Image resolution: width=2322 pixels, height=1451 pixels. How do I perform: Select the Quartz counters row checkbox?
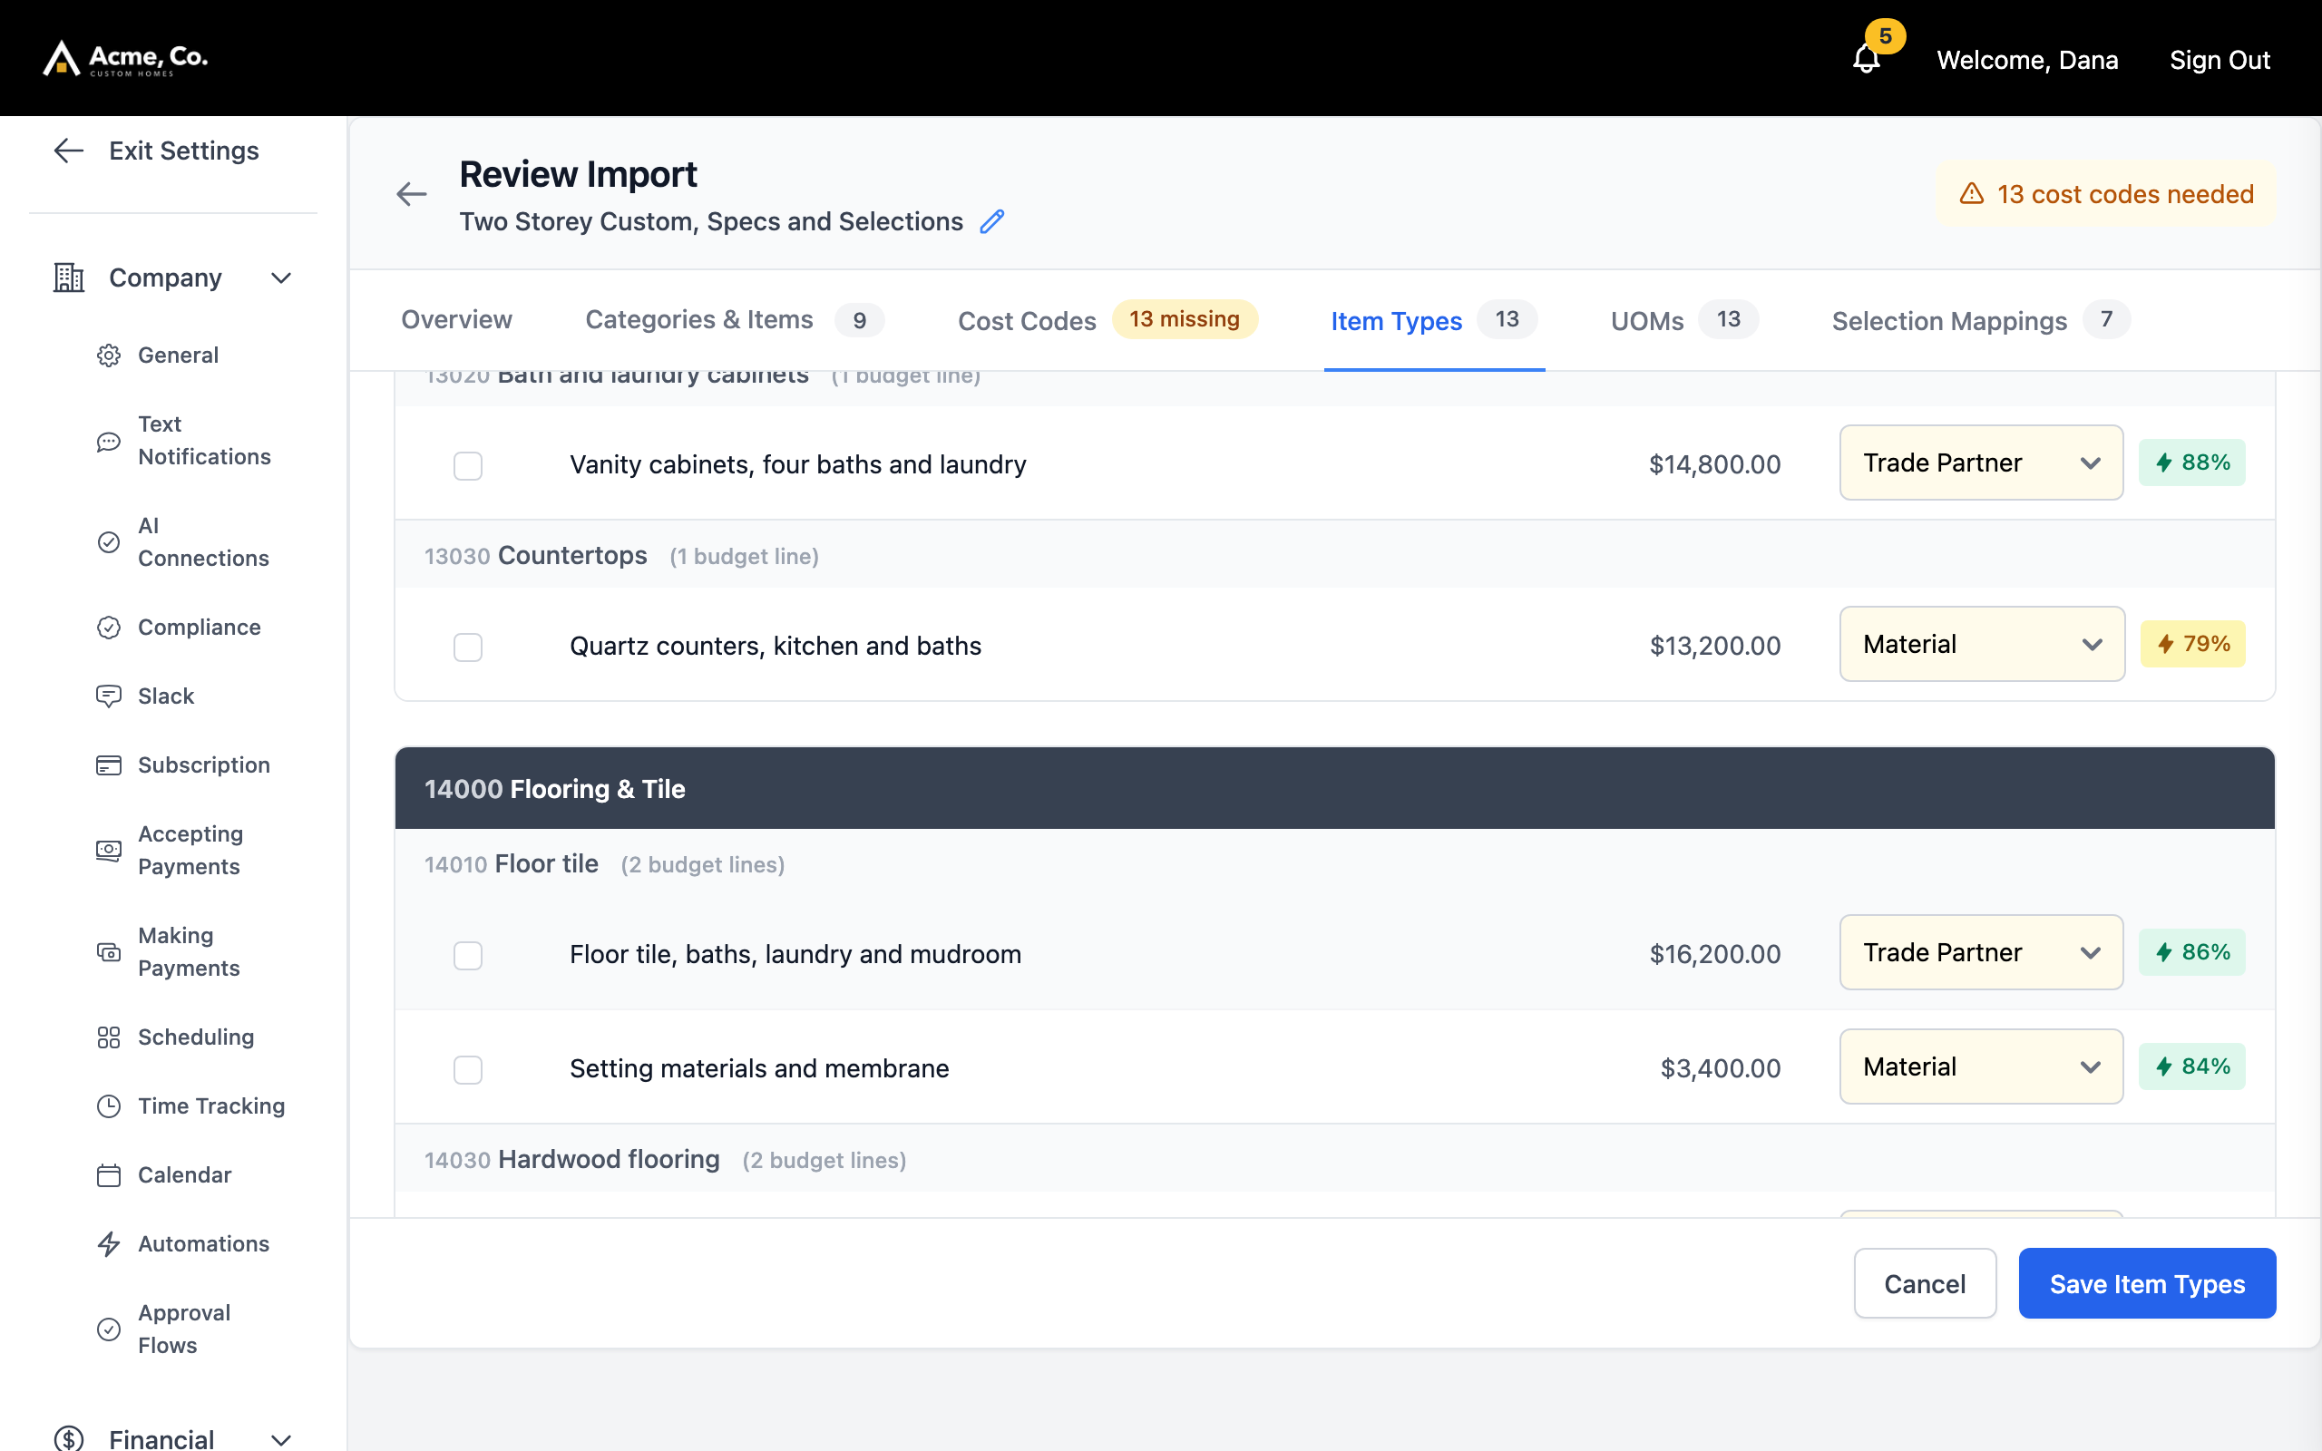468,647
